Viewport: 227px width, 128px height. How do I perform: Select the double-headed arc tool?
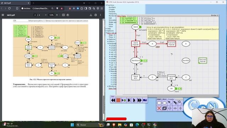click(175, 103)
